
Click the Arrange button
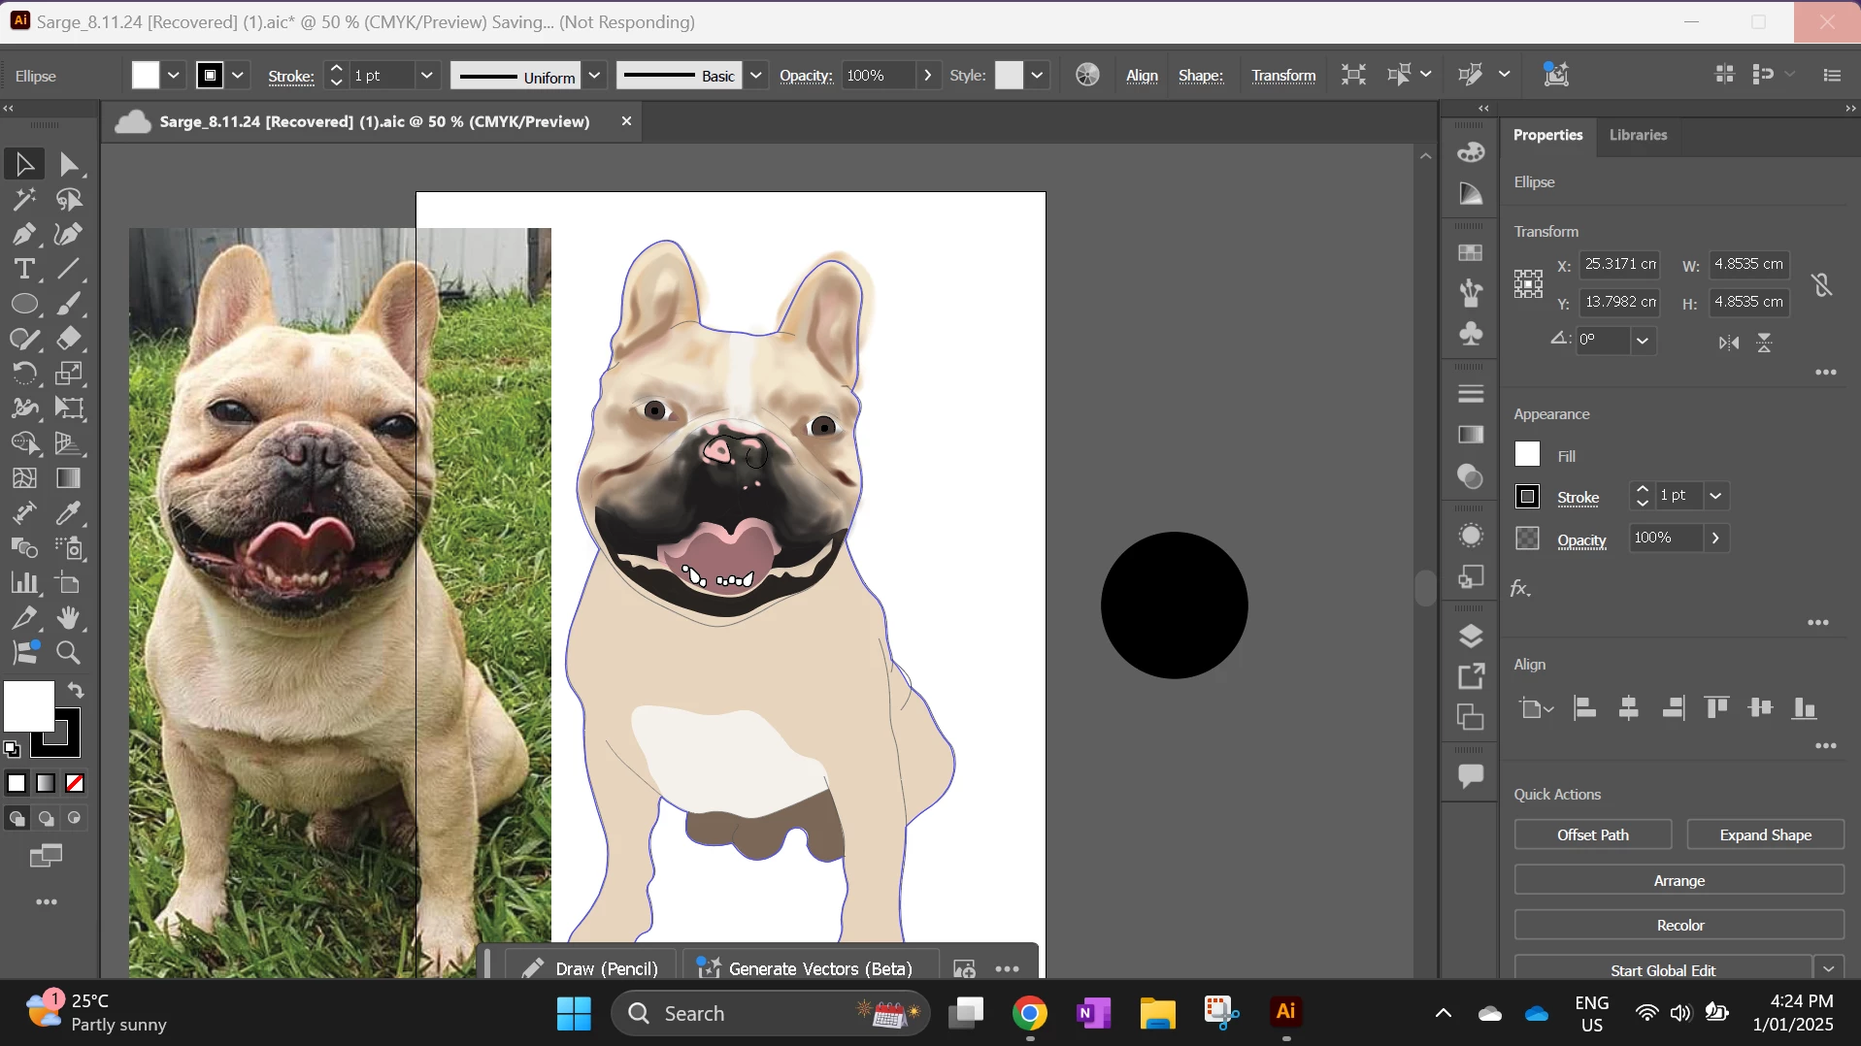pyautogui.click(x=1679, y=881)
